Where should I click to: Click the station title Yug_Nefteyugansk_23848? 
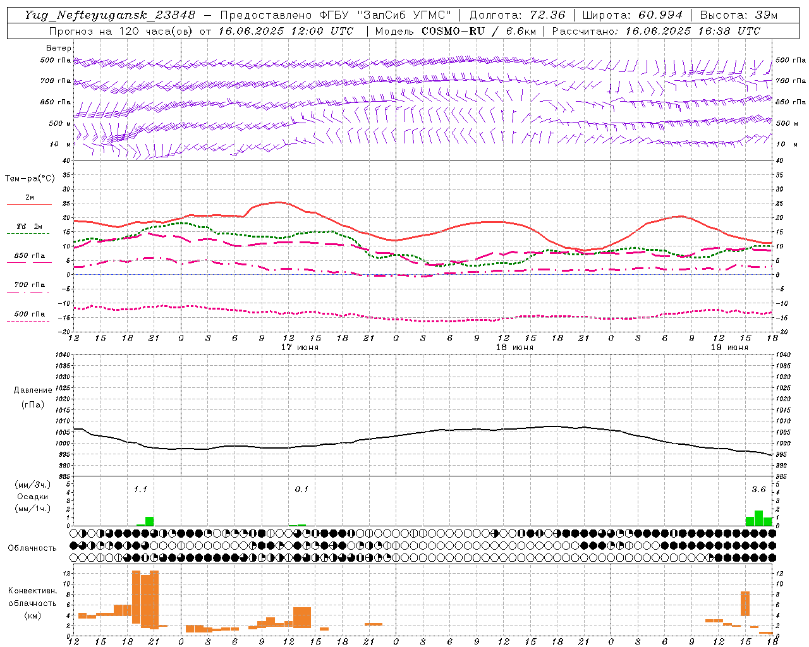110,15
